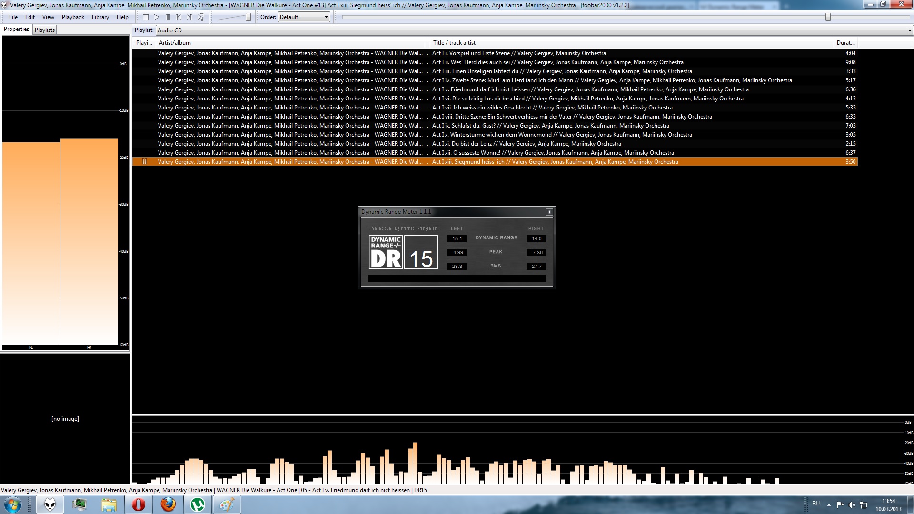Select track Act I v. Friedmund darf ich nicht heissen

click(495, 89)
